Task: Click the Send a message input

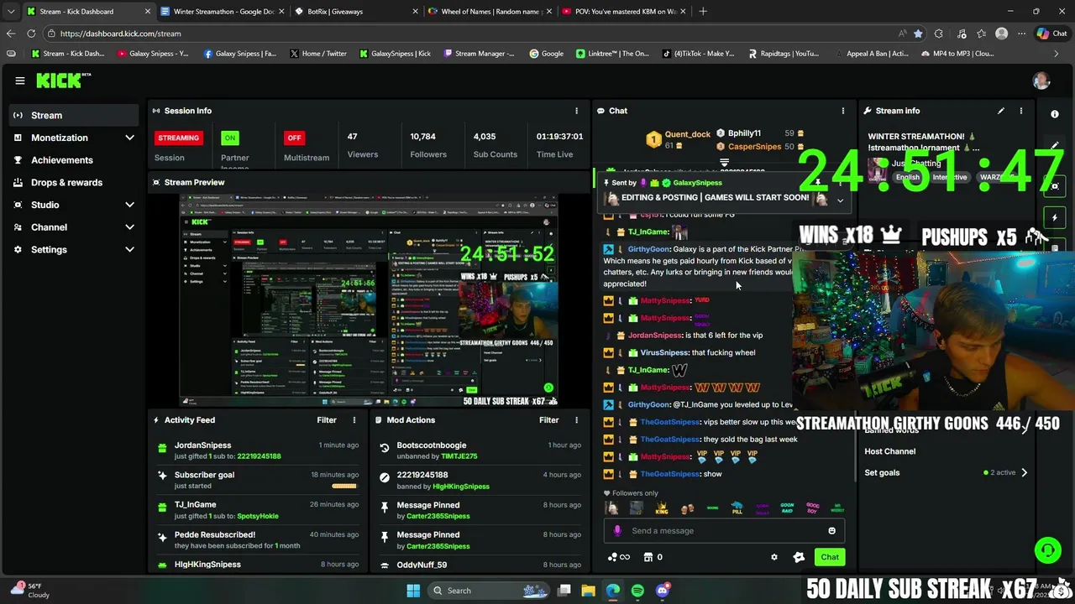Action: pos(724,530)
